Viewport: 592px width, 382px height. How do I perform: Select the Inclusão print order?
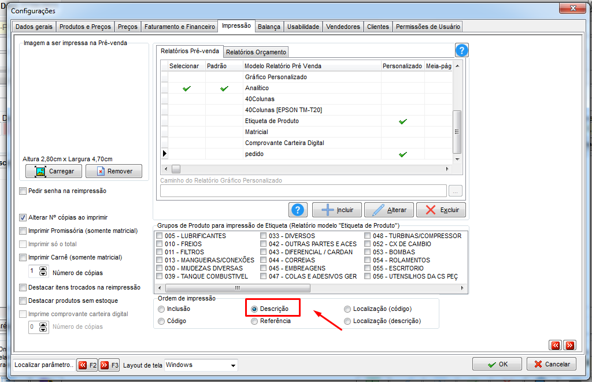[161, 309]
